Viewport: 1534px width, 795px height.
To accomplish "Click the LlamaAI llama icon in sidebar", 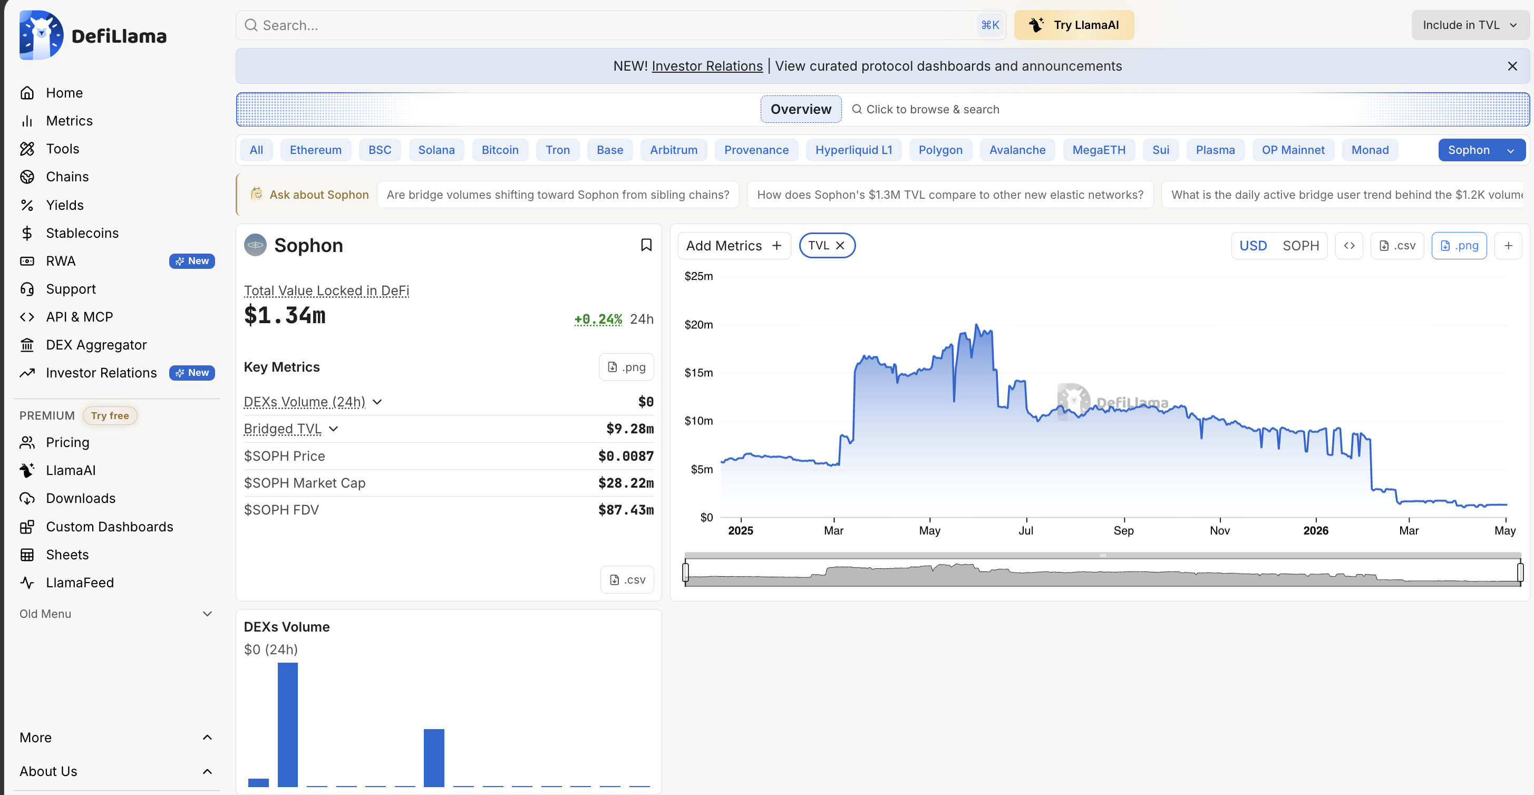I will coord(27,470).
